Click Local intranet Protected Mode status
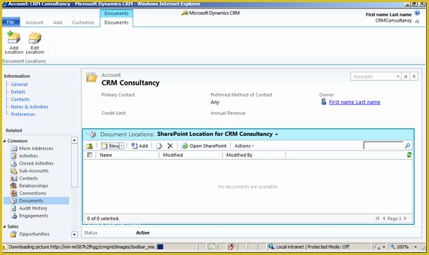The width and height of the screenshot is (429, 255). click(313, 247)
